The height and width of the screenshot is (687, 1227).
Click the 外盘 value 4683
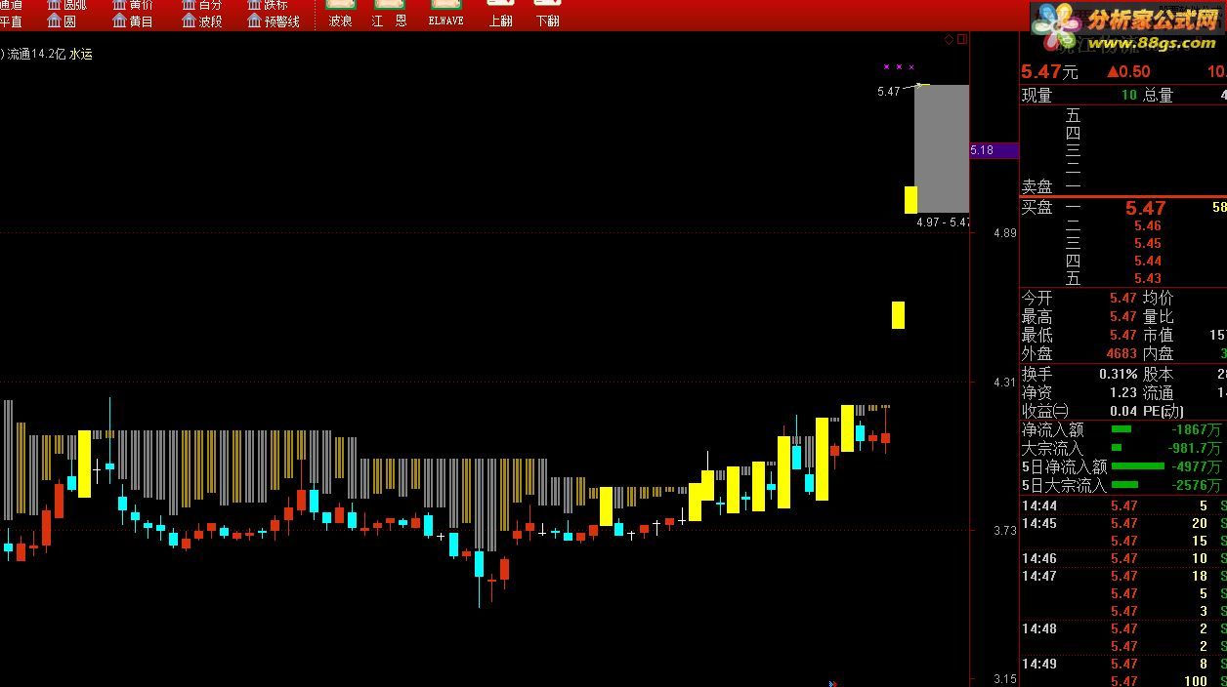1121,354
